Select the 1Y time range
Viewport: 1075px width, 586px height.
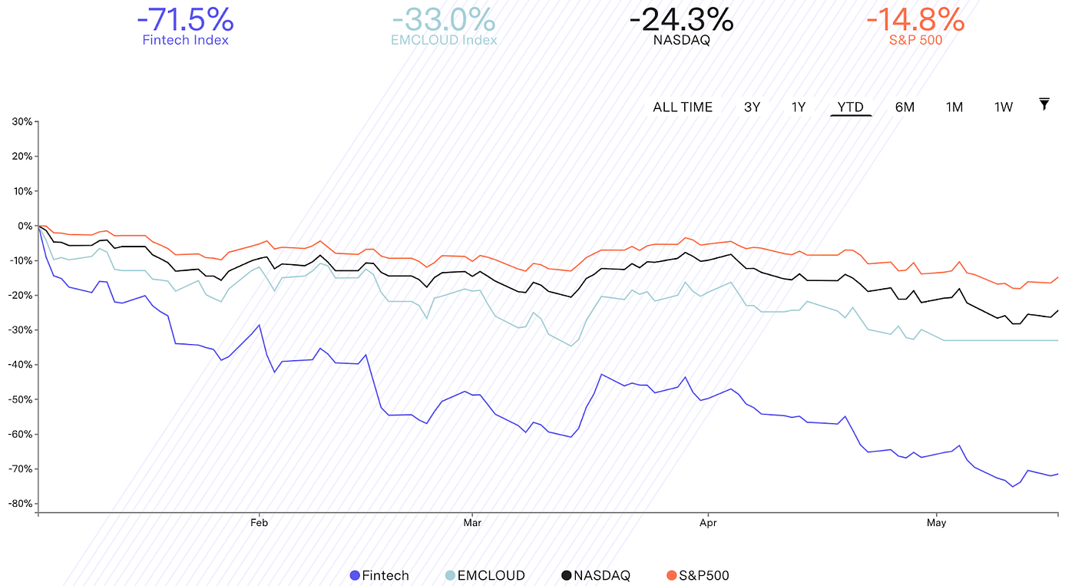pyautogui.click(x=799, y=107)
